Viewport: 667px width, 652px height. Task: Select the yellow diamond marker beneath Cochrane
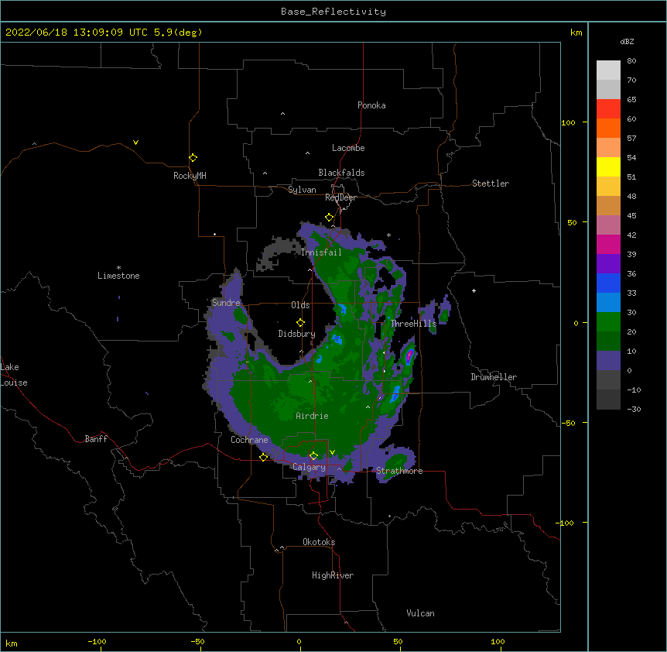coord(263,457)
